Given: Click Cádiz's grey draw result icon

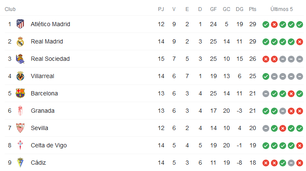Looking at the screenshot, I should click(291, 163).
